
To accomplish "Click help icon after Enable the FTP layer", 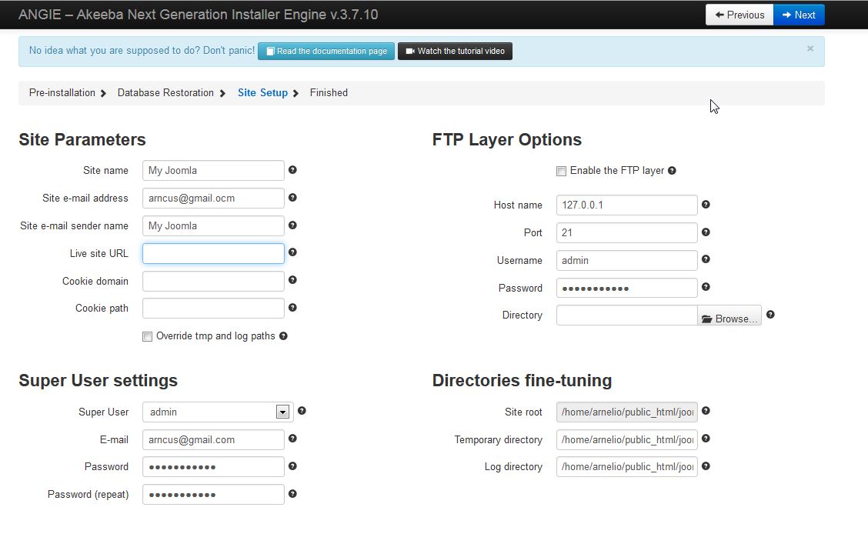I will [x=672, y=171].
